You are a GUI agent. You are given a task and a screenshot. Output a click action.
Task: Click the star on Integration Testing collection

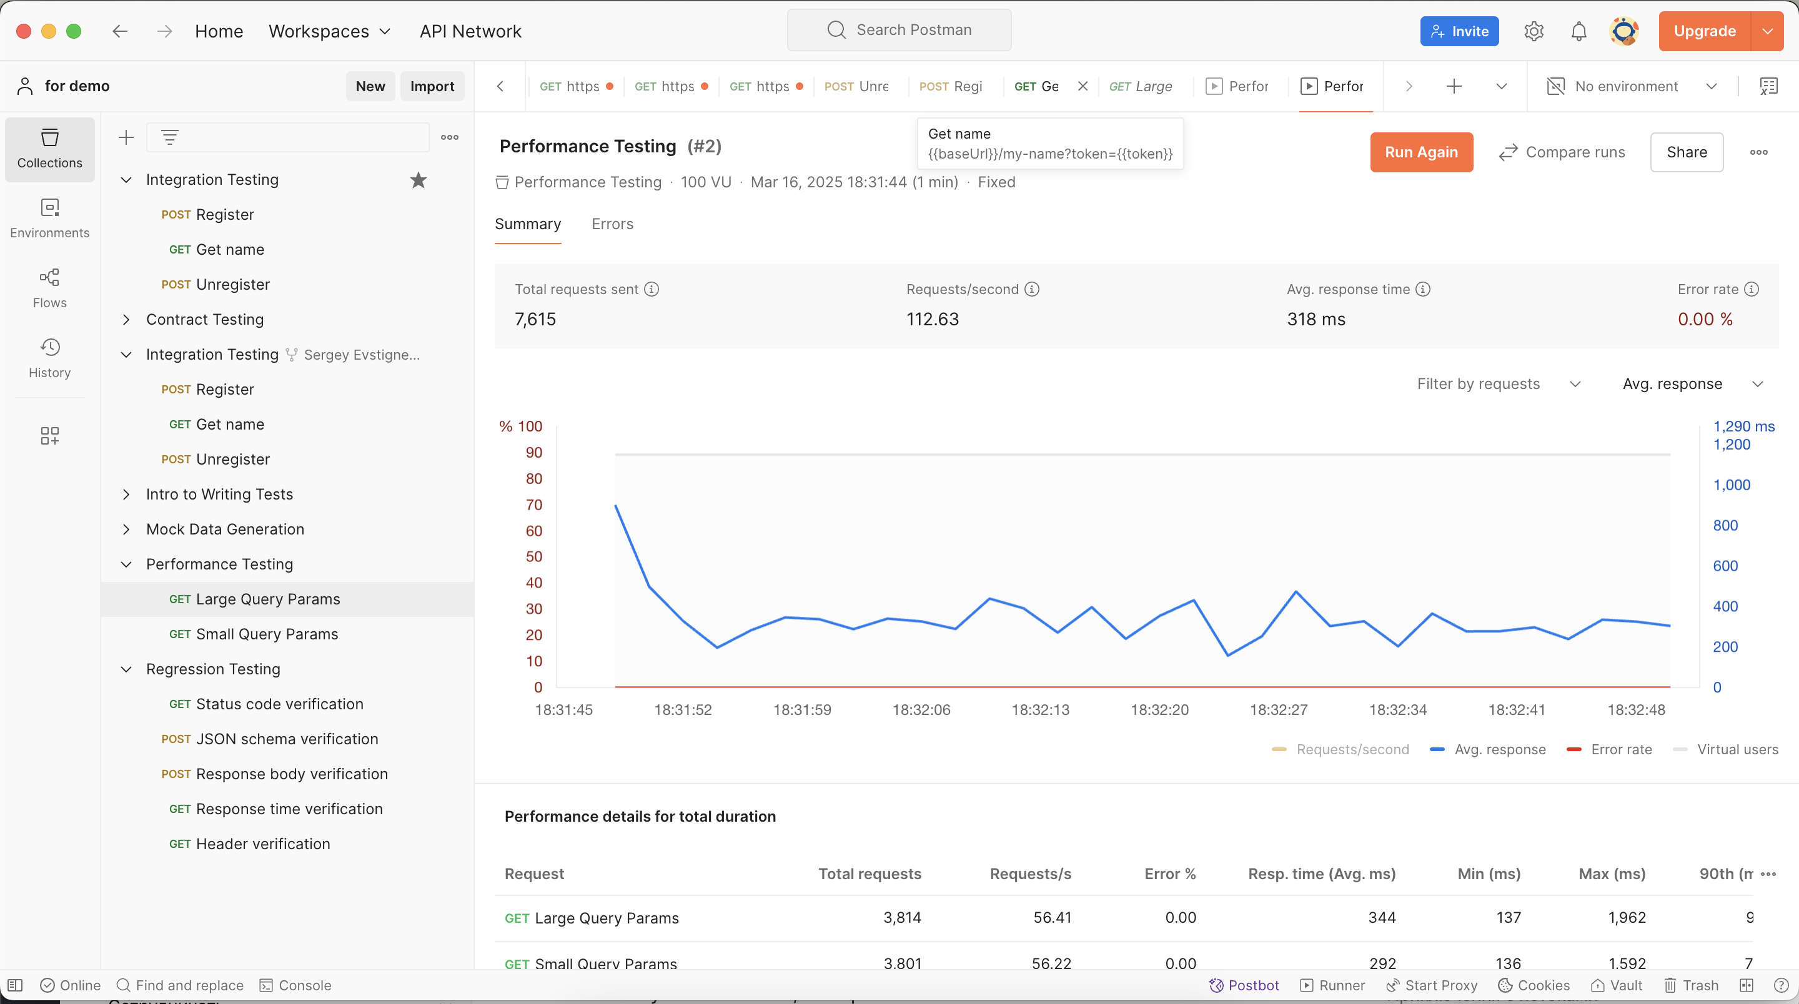419,180
